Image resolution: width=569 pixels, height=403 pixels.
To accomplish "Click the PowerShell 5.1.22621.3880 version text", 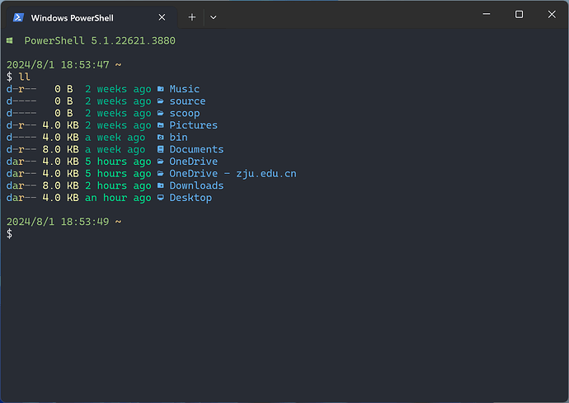I will pyautogui.click(x=100, y=40).
